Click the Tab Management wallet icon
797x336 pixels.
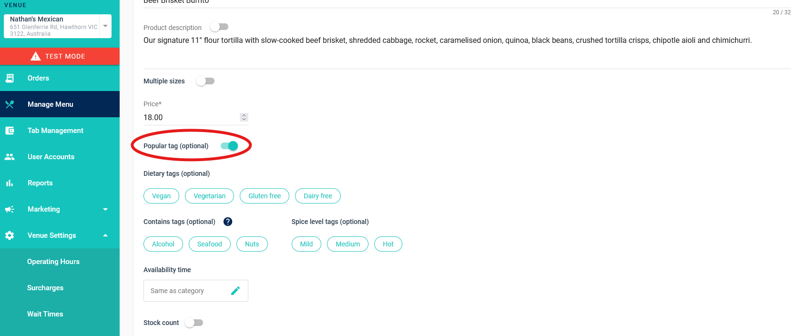pos(10,131)
